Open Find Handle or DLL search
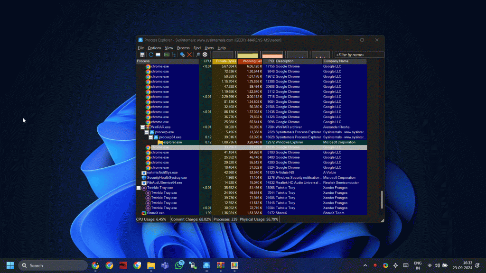Viewport: 486px width, 273px height. click(x=199, y=54)
